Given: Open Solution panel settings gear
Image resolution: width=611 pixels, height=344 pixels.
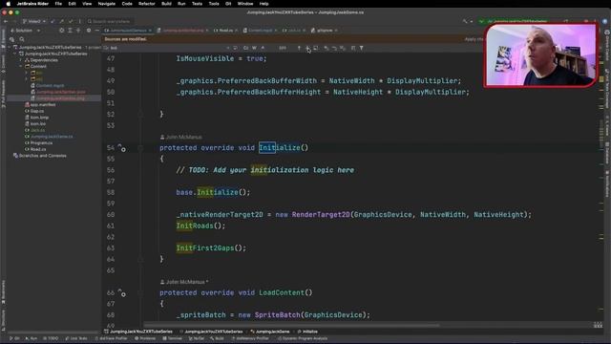Looking at the screenshot, I should 89,31.
